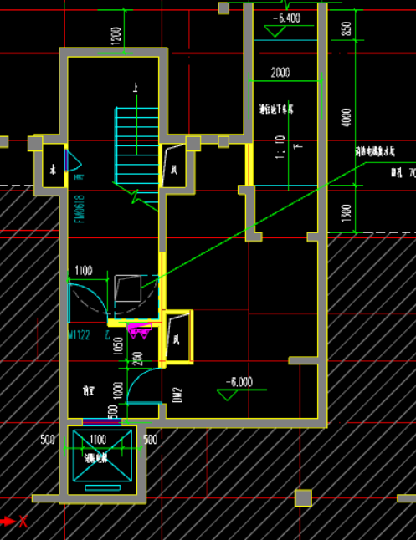Click the 1100 dimension inside elevator shaft
This screenshot has width=416, height=540.
(98, 440)
